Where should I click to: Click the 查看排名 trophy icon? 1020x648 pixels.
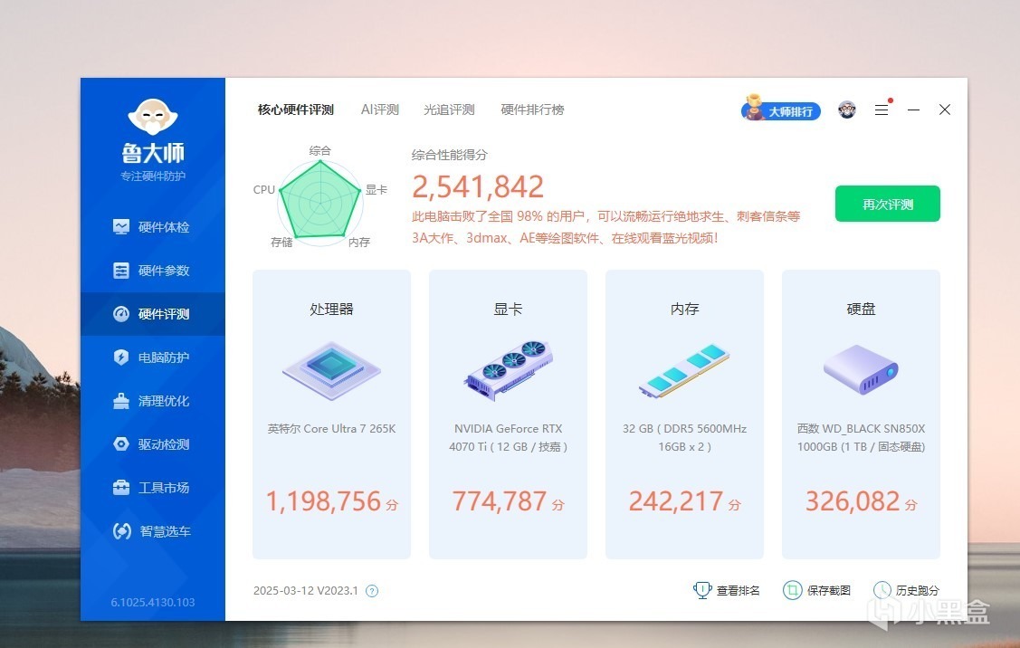pos(702,590)
